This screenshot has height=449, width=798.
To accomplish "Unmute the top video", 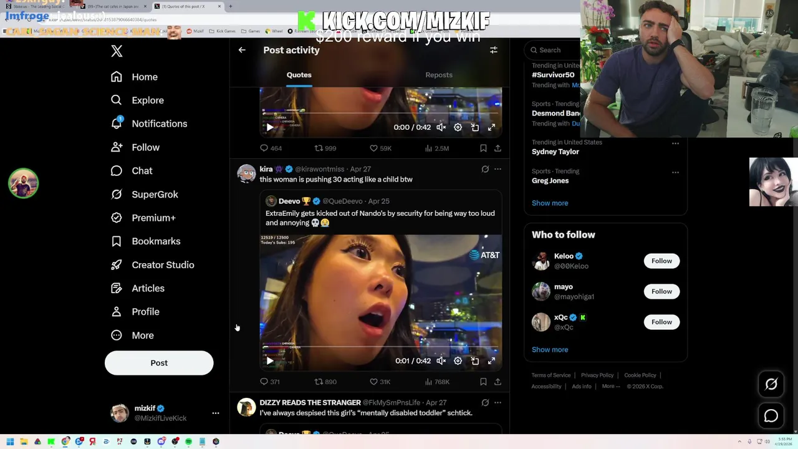I will [x=441, y=127].
